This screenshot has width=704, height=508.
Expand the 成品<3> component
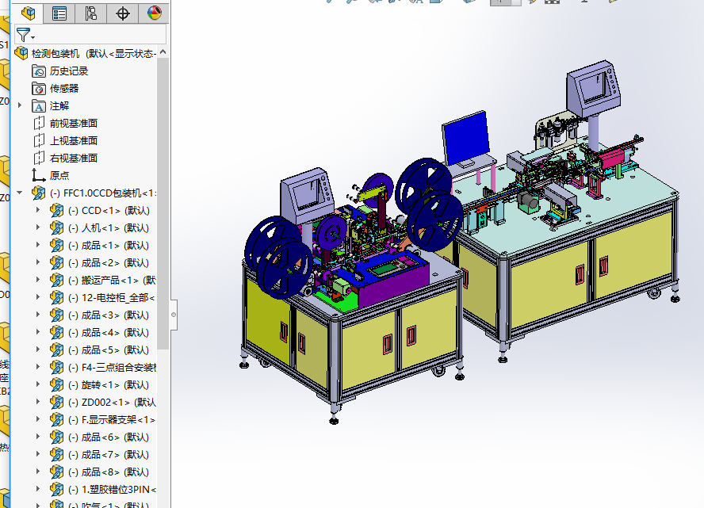coord(38,315)
